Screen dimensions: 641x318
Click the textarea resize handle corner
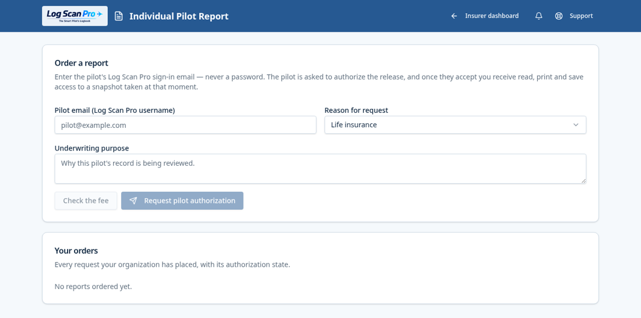point(584,181)
